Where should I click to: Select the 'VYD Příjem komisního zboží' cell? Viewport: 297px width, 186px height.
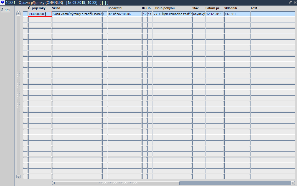pyautogui.click(x=172, y=14)
